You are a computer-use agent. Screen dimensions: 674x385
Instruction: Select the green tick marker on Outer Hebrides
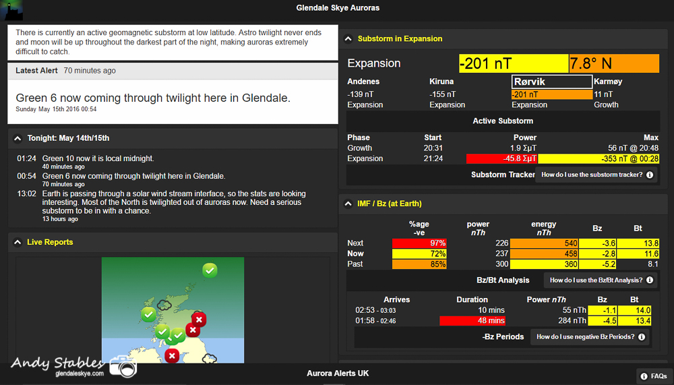[x=148, y=315]
